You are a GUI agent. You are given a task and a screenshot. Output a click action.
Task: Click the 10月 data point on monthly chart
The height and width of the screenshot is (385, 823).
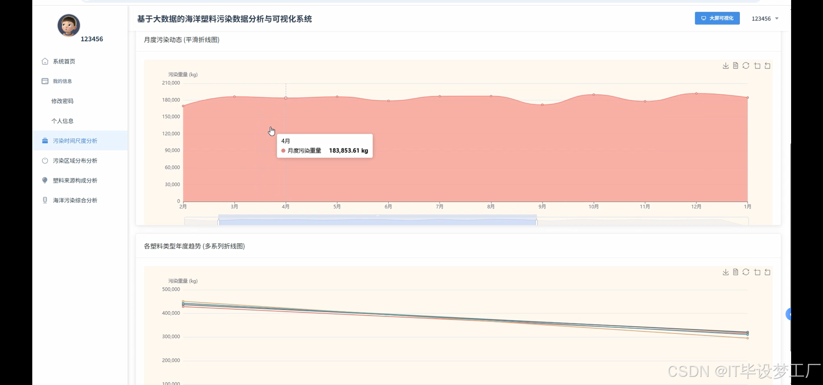point(594,94)
